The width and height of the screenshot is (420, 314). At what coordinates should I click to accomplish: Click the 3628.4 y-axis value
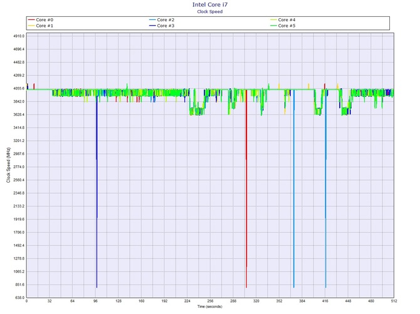(19, 114)
